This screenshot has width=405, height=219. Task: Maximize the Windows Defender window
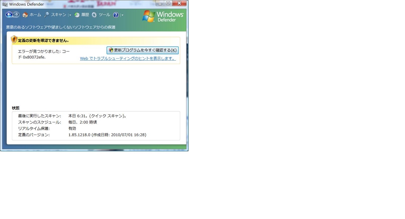(x=168, y=3)
